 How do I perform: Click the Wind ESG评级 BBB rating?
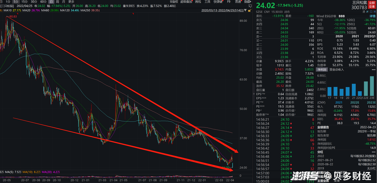[342, 16]
